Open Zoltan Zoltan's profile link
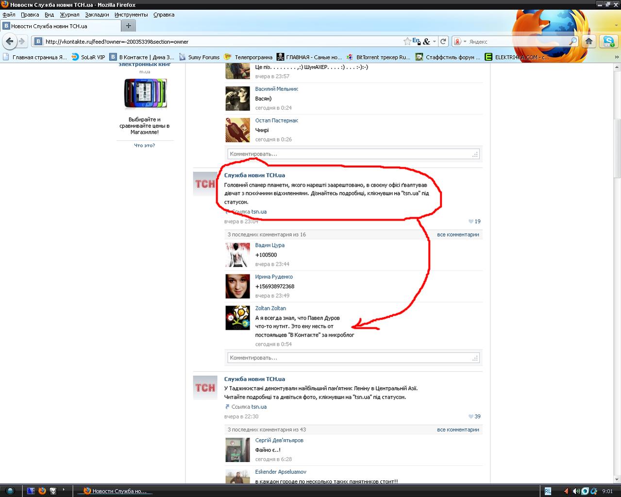This screenshot has width=621, height=497. tap(270, 308)
